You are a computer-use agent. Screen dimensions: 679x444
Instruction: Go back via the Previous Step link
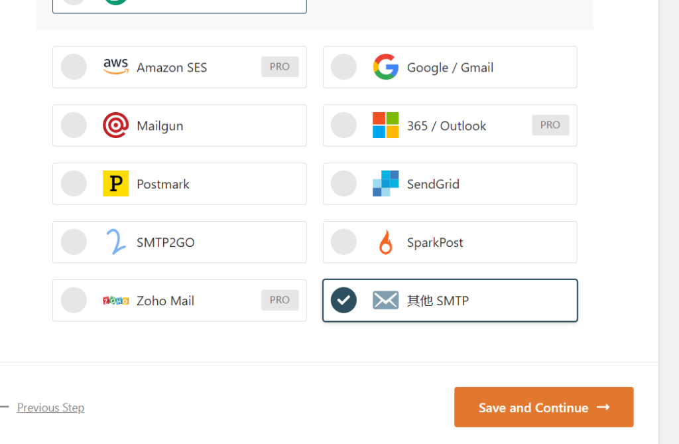coord(50,407)
